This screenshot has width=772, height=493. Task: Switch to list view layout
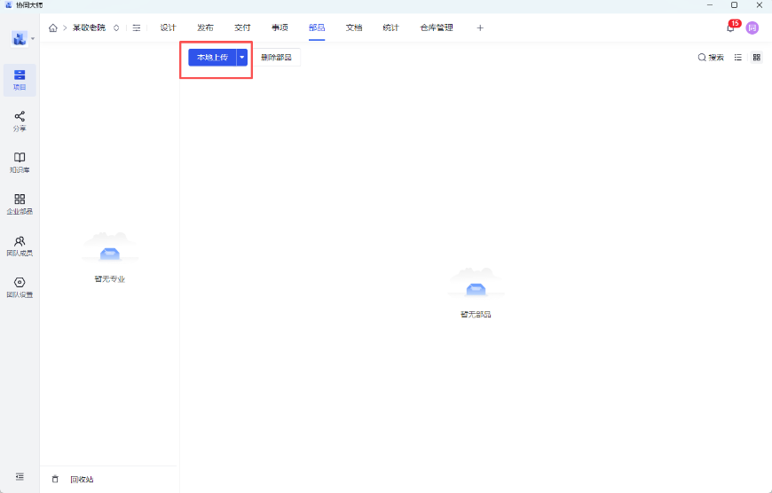(x=738, y=57)
